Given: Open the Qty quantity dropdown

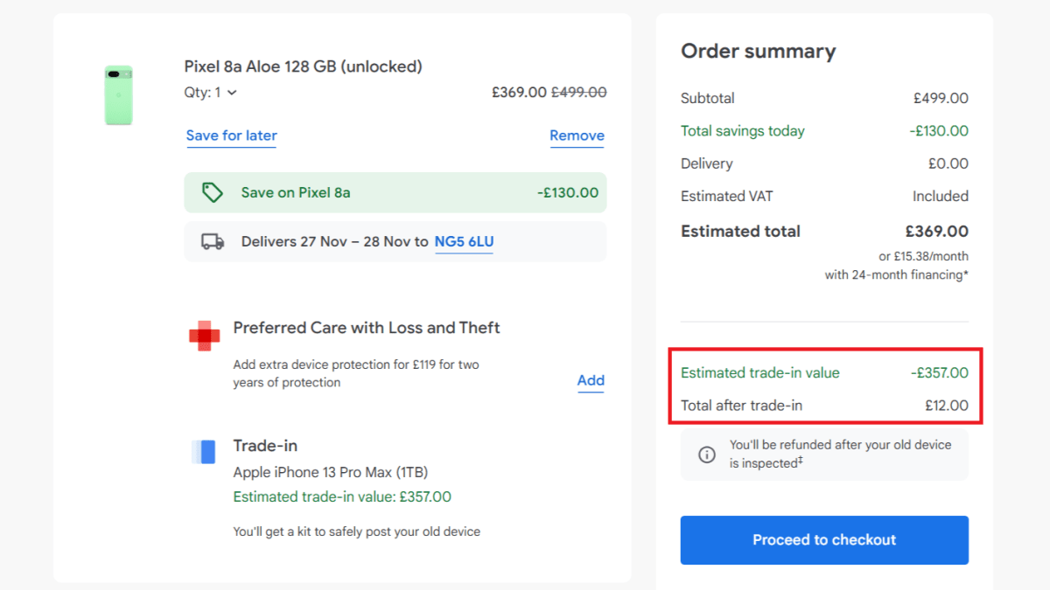Looking at the screenshot, I should pyautogui.click(x=210, y=92).
